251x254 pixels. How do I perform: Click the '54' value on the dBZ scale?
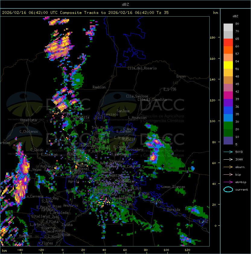[237, 62]
